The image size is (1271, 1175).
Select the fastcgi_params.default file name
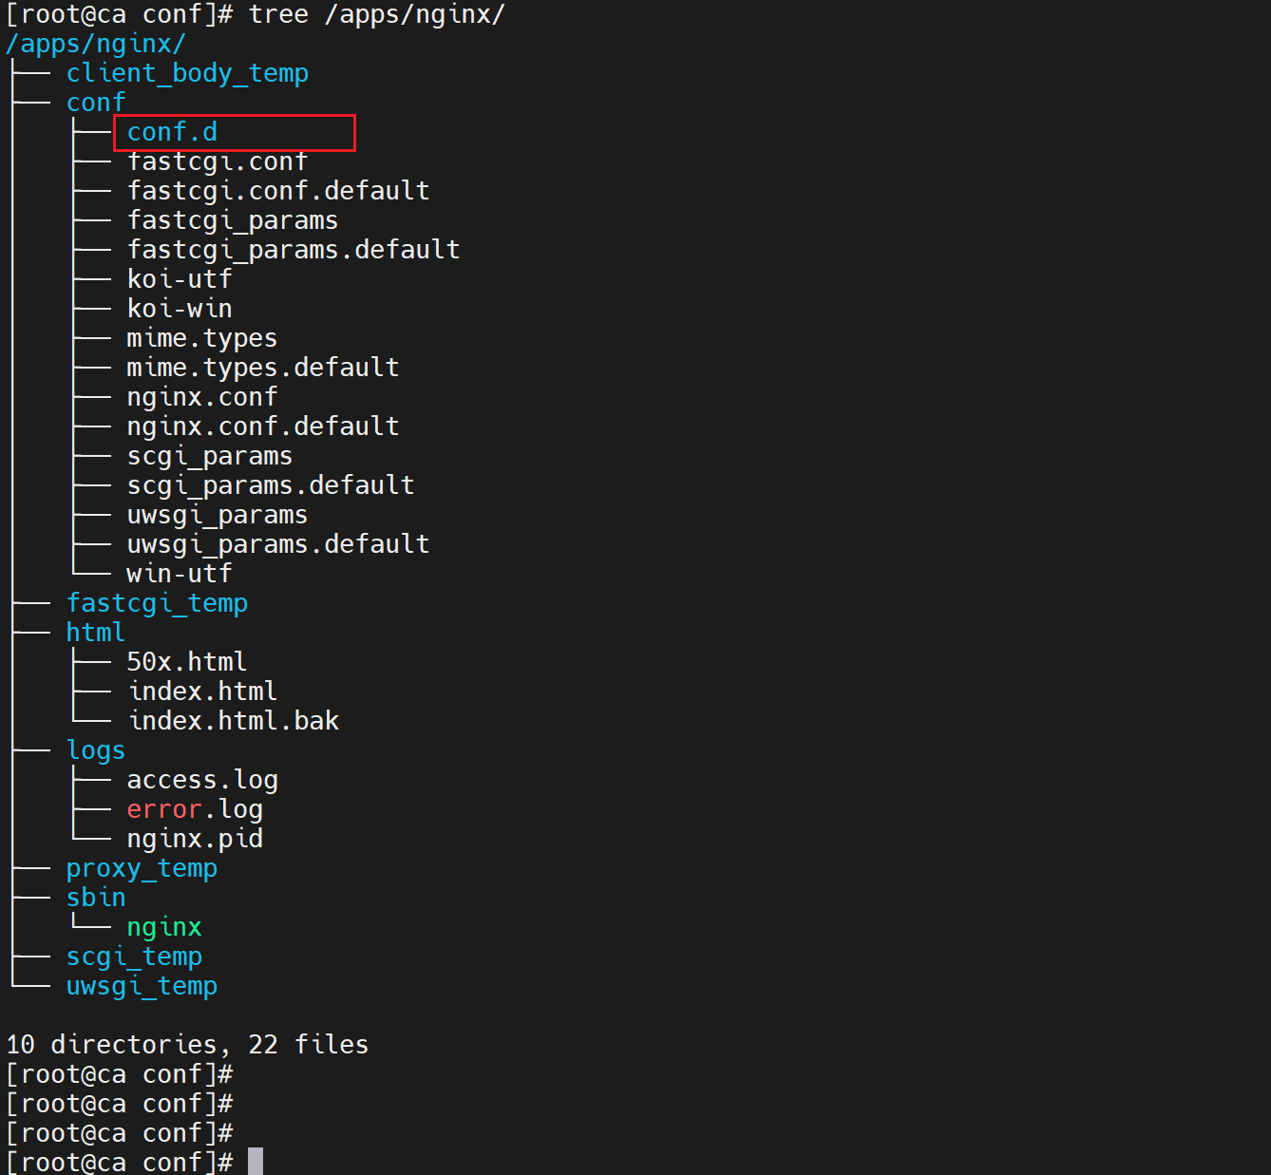(x=294, y=250)
